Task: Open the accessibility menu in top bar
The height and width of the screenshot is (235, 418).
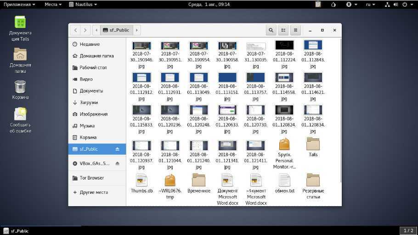Action: click(x=351, y=5)
